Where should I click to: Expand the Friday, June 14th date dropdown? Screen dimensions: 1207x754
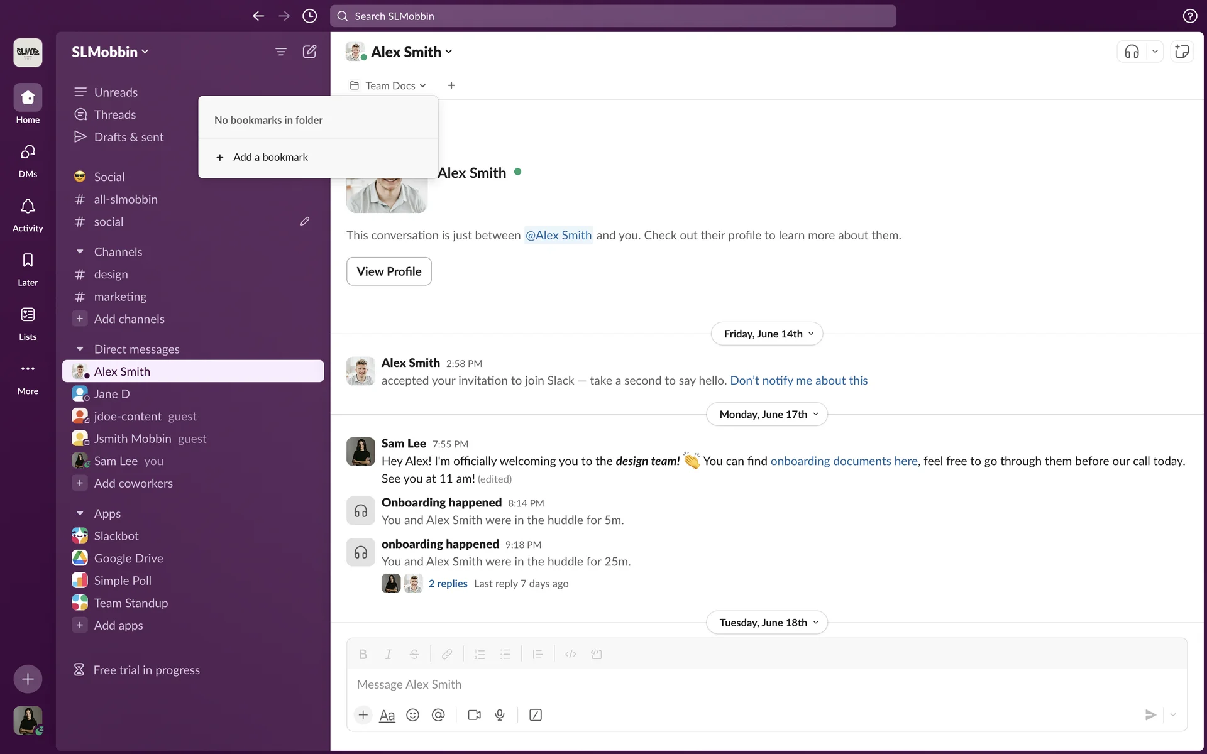(x=767, y=334)
